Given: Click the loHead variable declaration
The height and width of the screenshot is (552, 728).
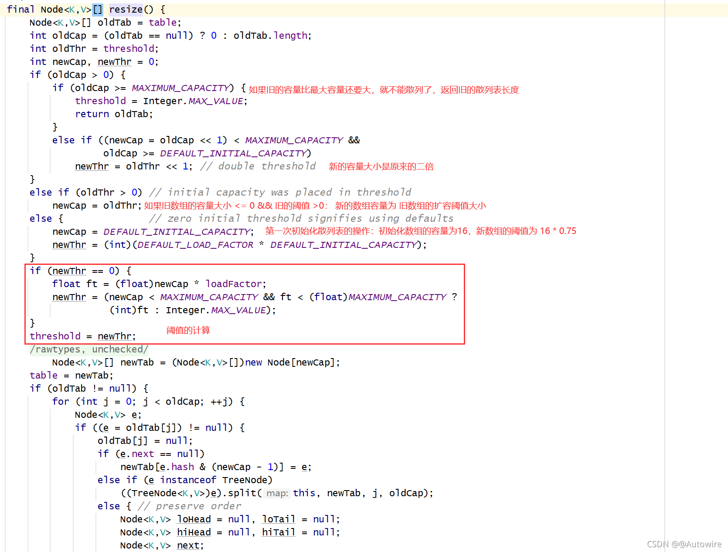Looking at the screenshot, I should 194,519.
